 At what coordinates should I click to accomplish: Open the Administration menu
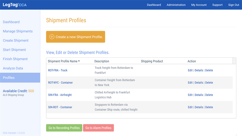click(176, 5)
